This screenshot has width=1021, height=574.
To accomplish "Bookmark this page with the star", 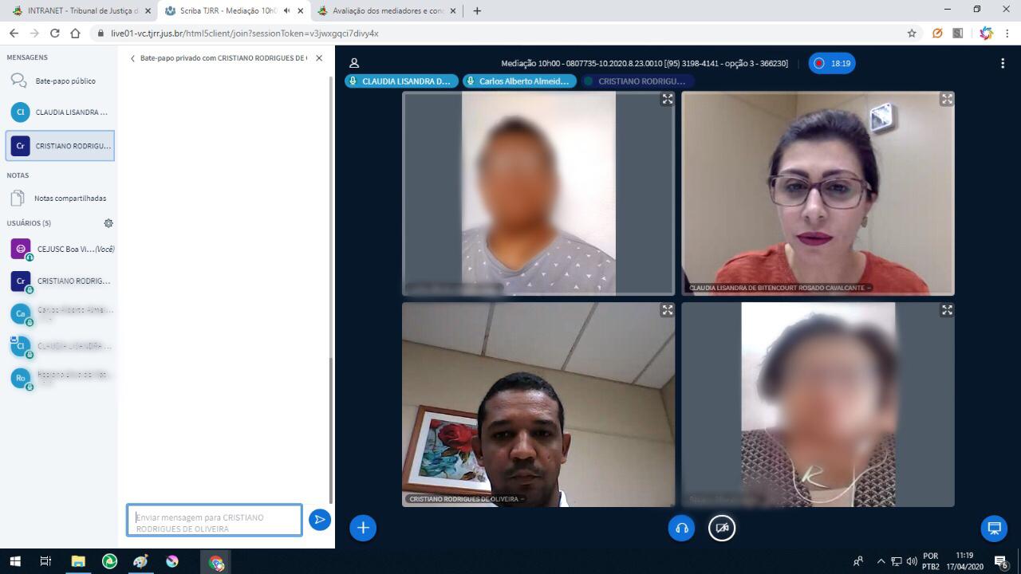I will coord(912,33).
